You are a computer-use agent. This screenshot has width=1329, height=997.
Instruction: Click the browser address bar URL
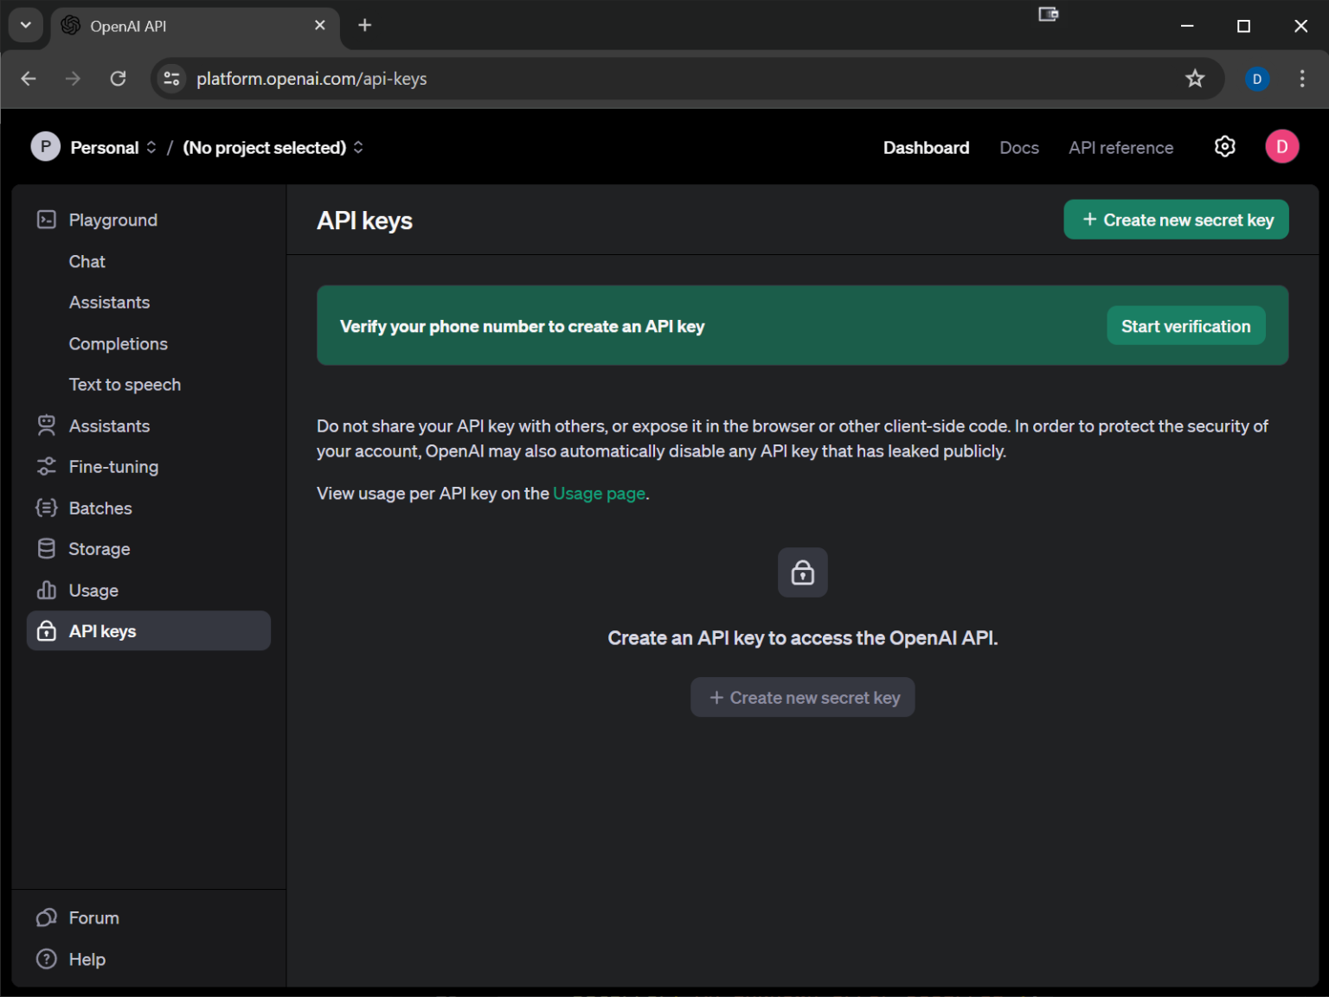pyautogui.click(x=311, y=79)
